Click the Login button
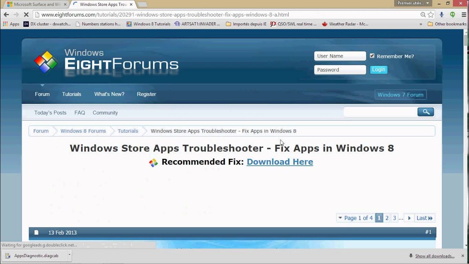Image resolution: width=469 pixels, height=264 pixels. 378,69
